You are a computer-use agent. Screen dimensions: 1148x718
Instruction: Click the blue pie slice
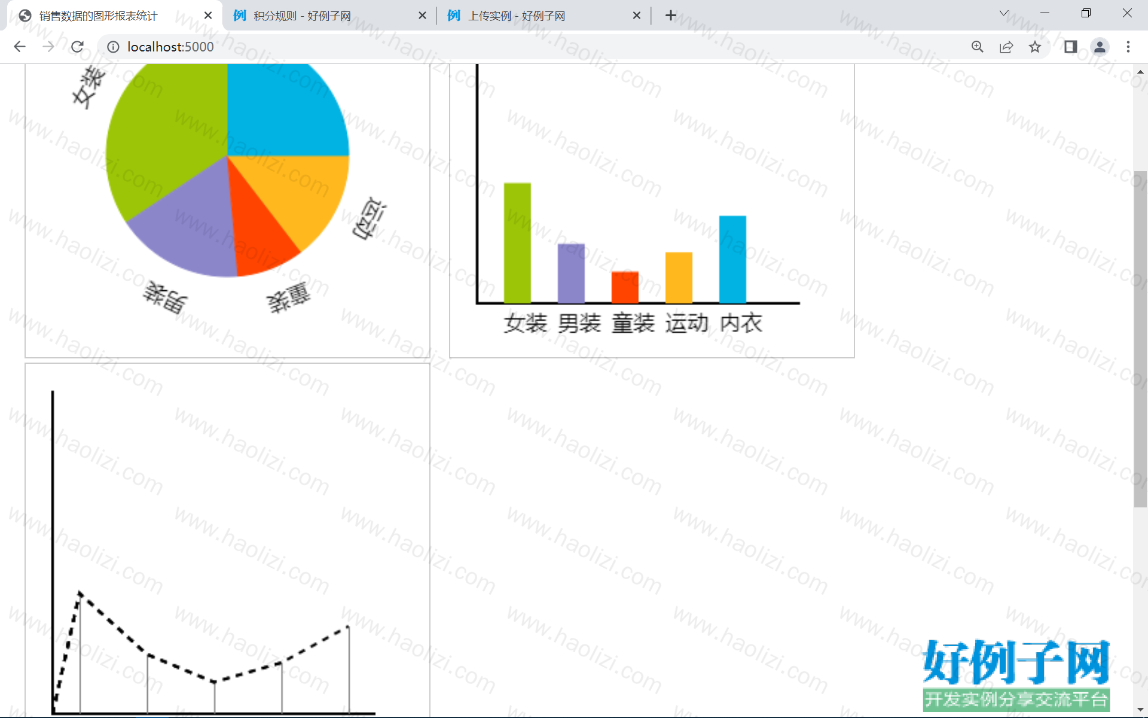click(x=281, y=114)
